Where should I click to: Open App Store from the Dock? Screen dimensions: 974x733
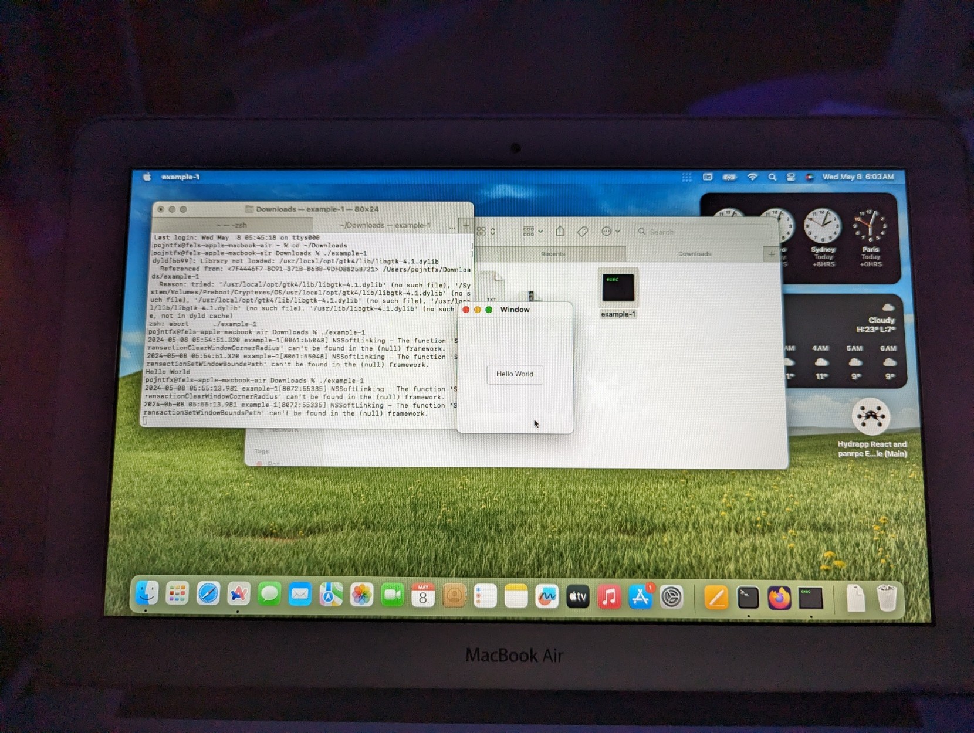click(640, 598)
